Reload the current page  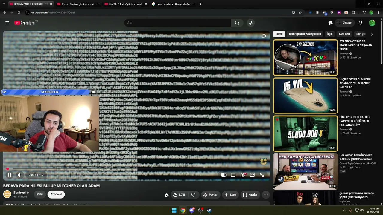point(19,13)
